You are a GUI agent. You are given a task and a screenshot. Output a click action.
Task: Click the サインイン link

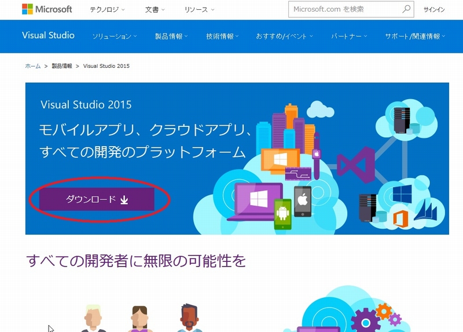[x=433, y=9]
